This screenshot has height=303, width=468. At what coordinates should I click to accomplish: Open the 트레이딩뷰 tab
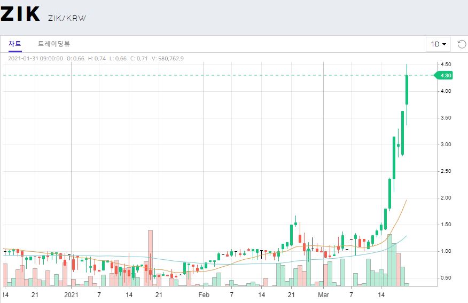coord(54,44)
